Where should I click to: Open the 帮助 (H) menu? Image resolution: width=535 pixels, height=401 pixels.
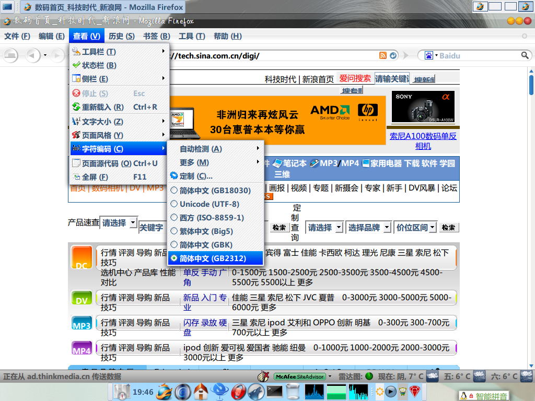(228, 36)
